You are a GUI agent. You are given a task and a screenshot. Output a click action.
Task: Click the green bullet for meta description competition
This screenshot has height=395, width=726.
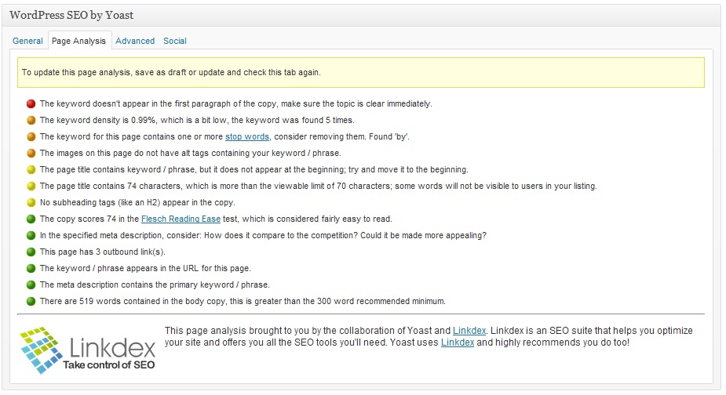point(31,235)
